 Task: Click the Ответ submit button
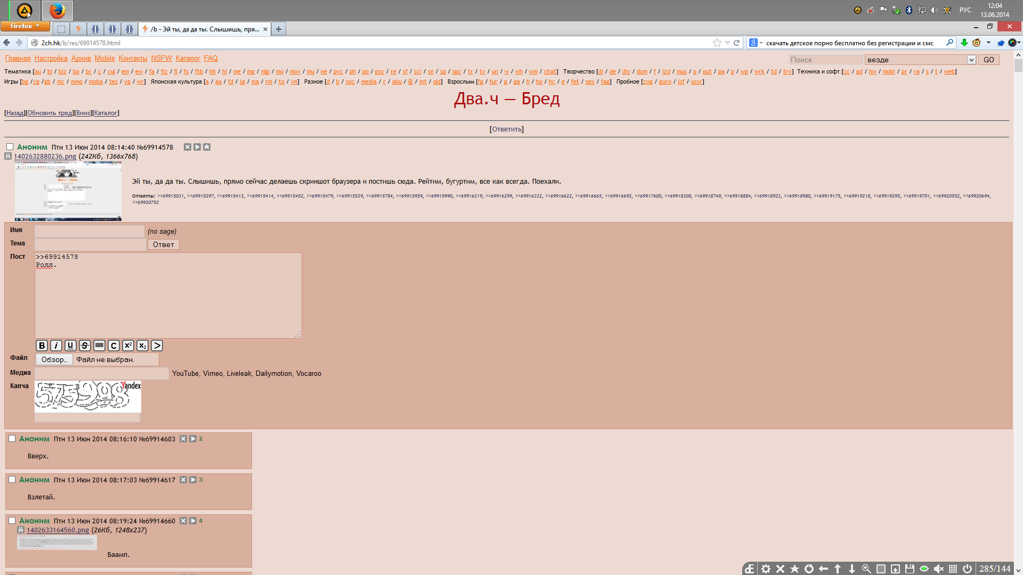coord(163,244)
